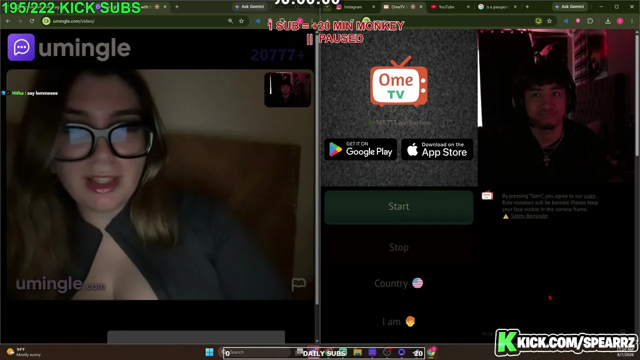Click the sound-wave extension icon in umingle window
Screen dimensions: 640x360
pyautogui.click(x=258, y=21)
